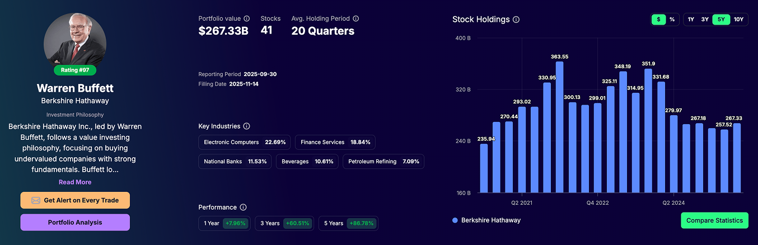Click the 20 Quarters holding period value

click(x=322, y=31)
